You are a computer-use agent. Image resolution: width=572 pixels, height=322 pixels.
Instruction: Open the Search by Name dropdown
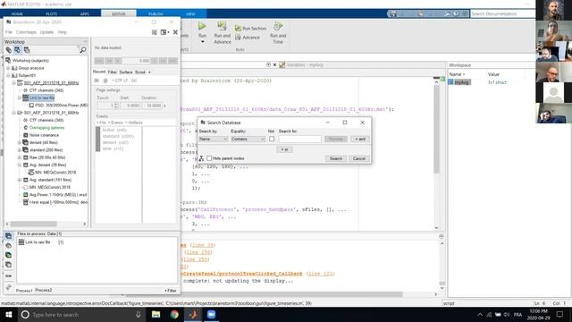(214, 139)
